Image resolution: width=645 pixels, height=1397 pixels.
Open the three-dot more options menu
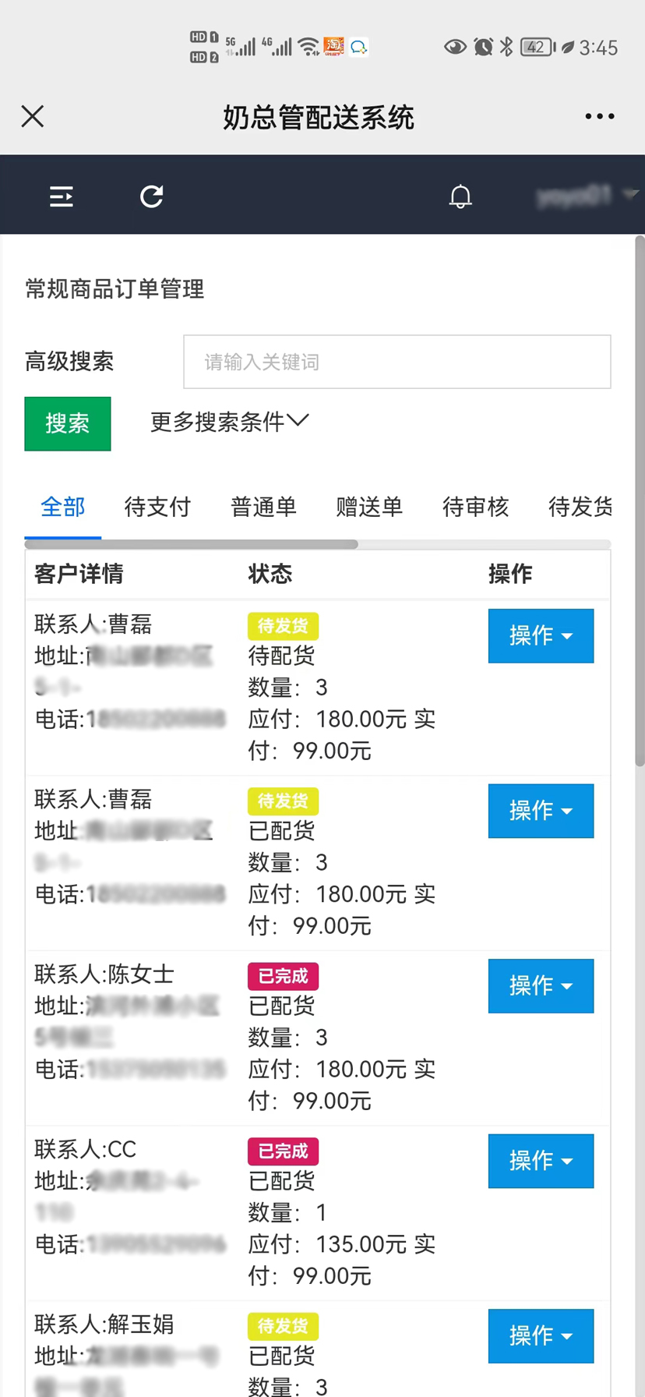click(x=599, y=117)
